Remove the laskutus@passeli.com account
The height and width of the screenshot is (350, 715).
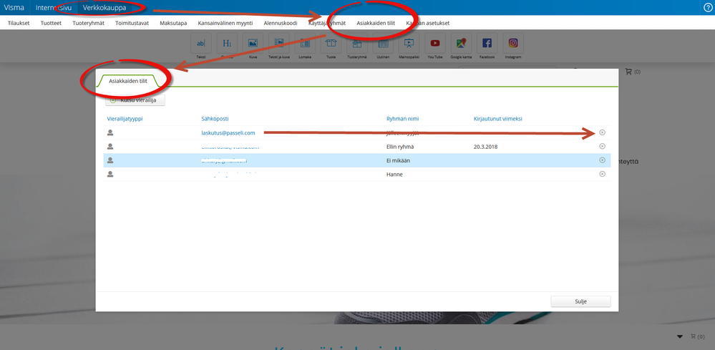coord(602,132)
